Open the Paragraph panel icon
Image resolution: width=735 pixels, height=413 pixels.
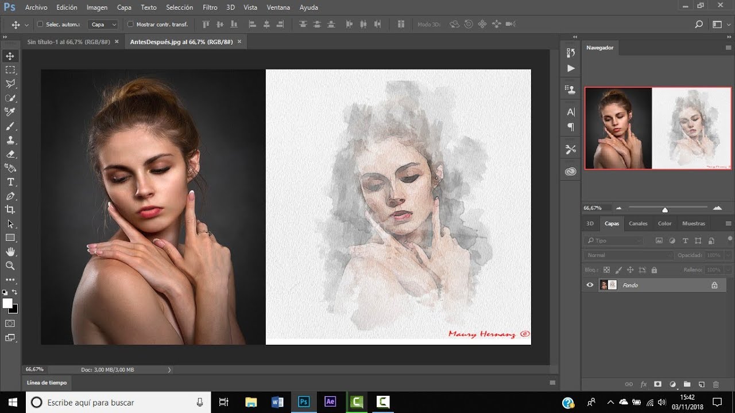[571, 127]
